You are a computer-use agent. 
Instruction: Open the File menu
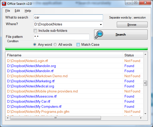8,11
